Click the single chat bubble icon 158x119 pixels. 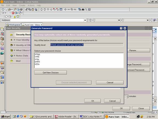tap(6, 17)
